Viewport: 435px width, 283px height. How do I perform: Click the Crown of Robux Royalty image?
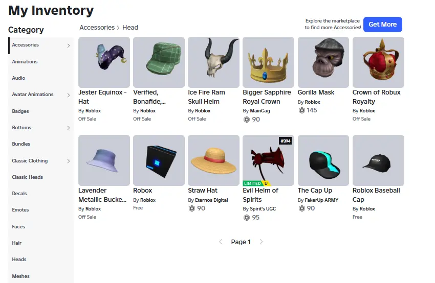point(378,62)
